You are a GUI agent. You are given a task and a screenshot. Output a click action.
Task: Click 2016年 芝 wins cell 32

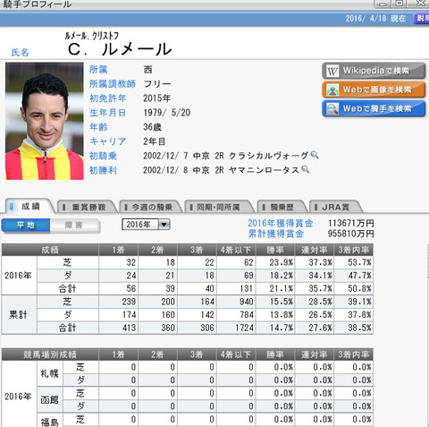pyautogui.click(x=118, y=262)
